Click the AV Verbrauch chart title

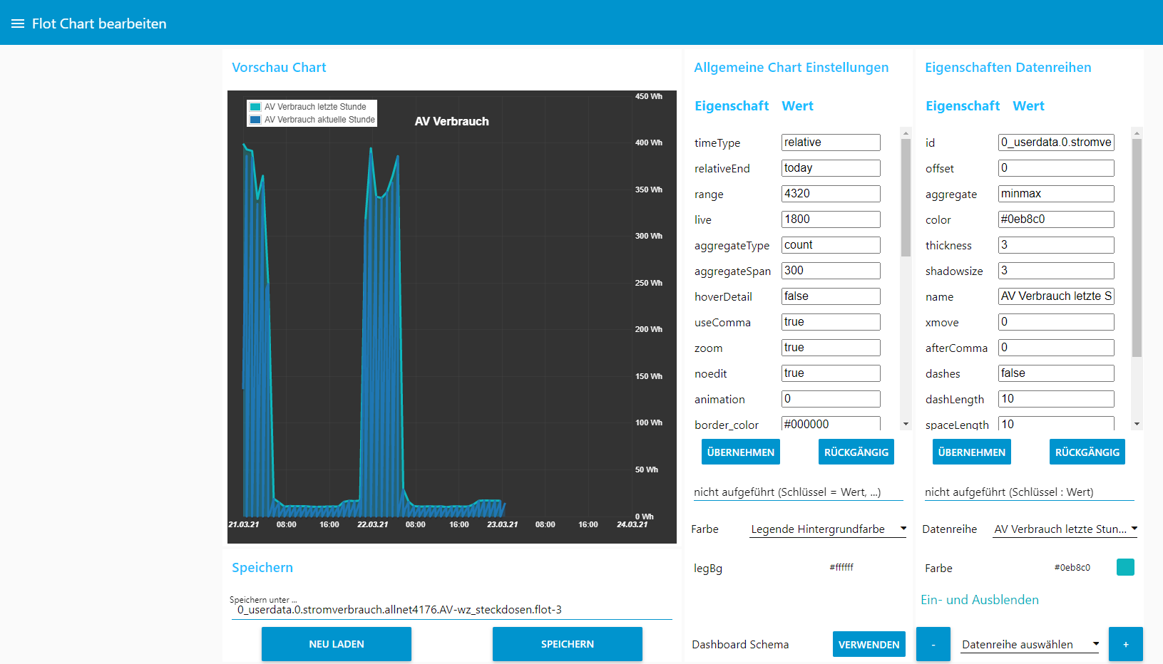(452, 122)
